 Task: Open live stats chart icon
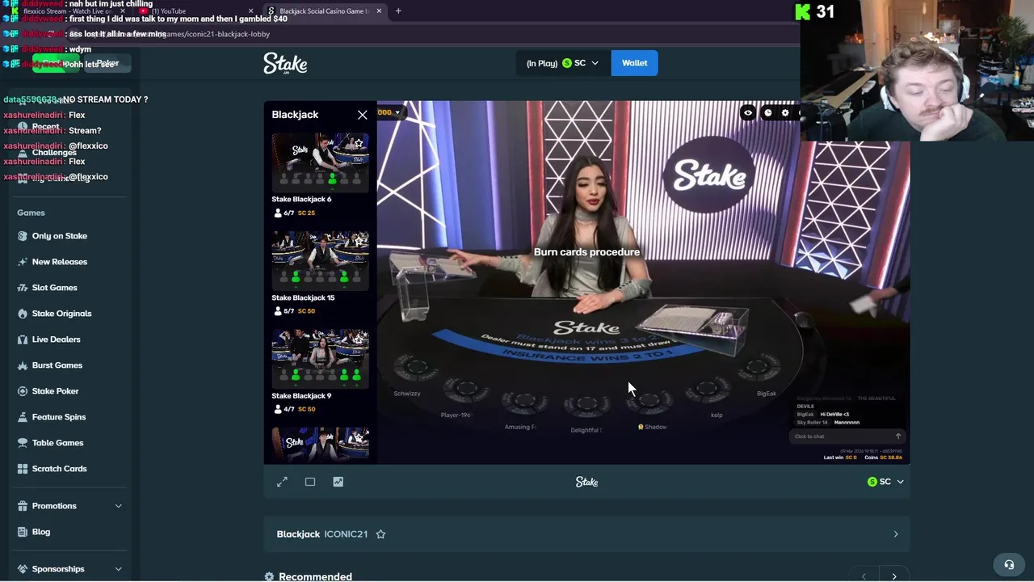pos(338,482)
